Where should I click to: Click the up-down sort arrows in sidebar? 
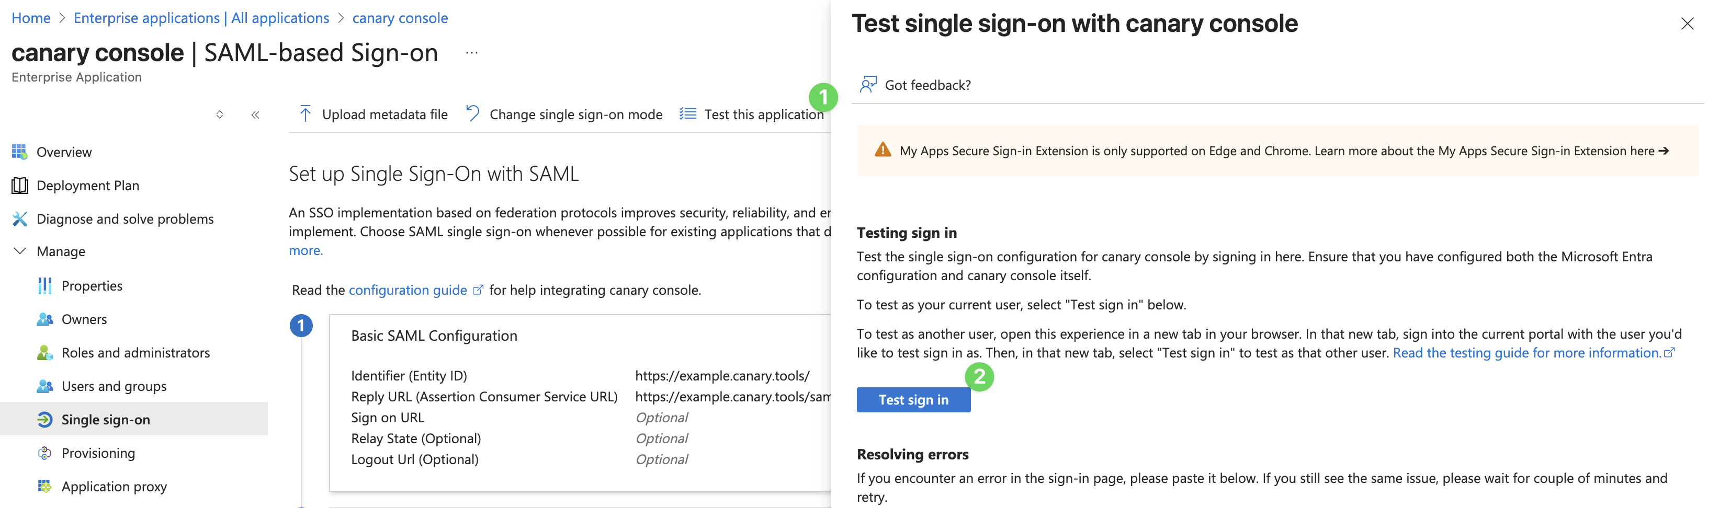pos(220,114)
